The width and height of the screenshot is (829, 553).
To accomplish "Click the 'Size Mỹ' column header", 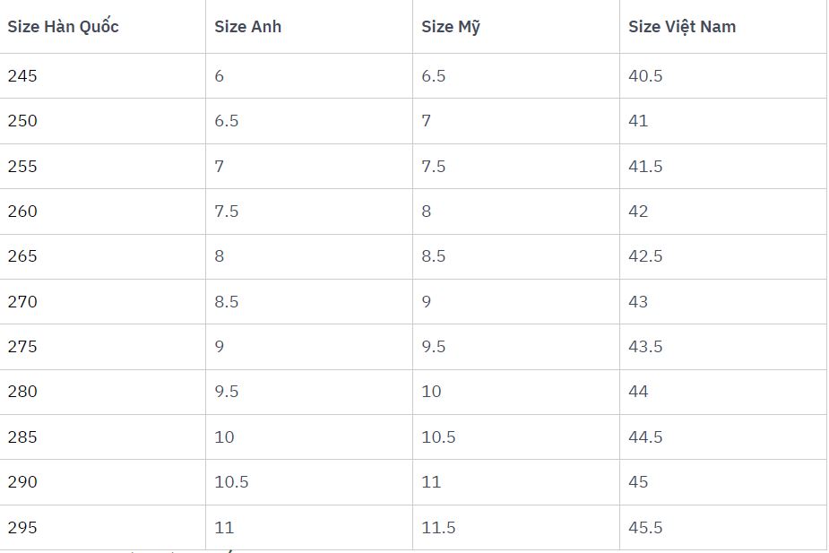I will (451, 27).
